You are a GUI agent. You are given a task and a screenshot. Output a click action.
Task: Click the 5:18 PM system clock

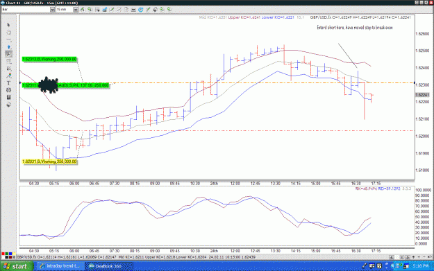[421, 266]
